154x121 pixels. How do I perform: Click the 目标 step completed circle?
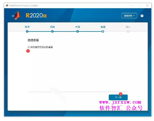(52, 31)
